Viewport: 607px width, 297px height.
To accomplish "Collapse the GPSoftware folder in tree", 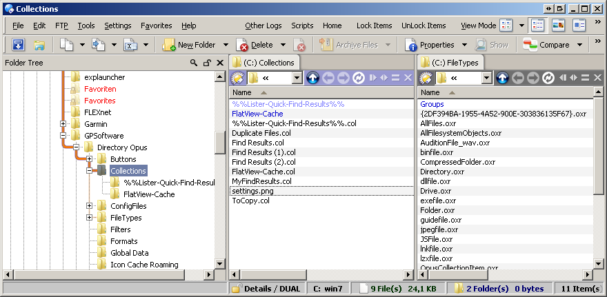I will (63, 136).
